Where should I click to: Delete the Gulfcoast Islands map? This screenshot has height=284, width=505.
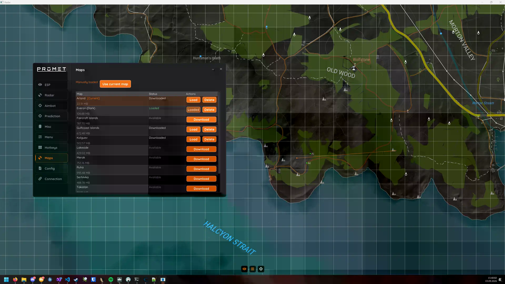coord(209,129)
